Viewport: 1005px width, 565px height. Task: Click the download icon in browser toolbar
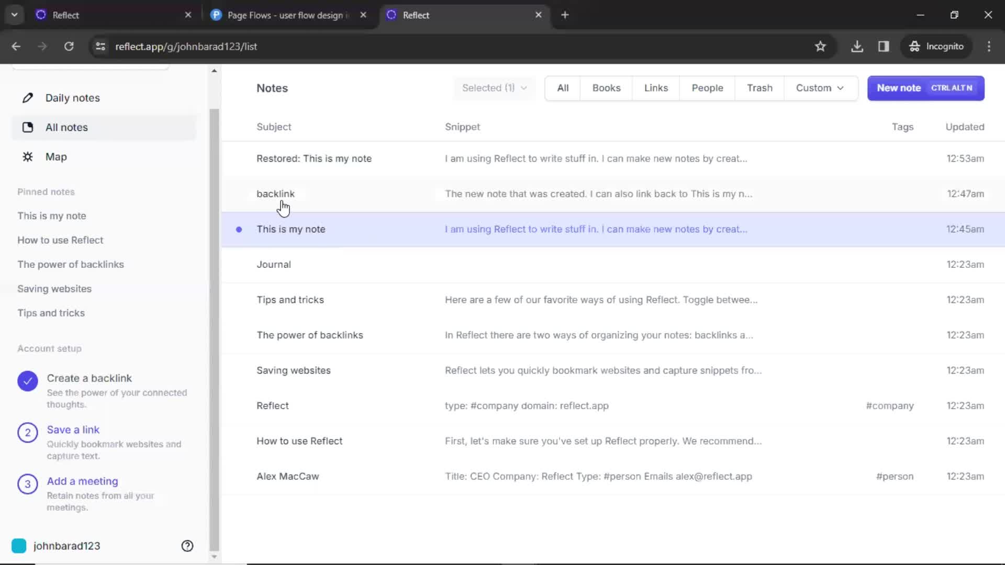coord(857,46)
